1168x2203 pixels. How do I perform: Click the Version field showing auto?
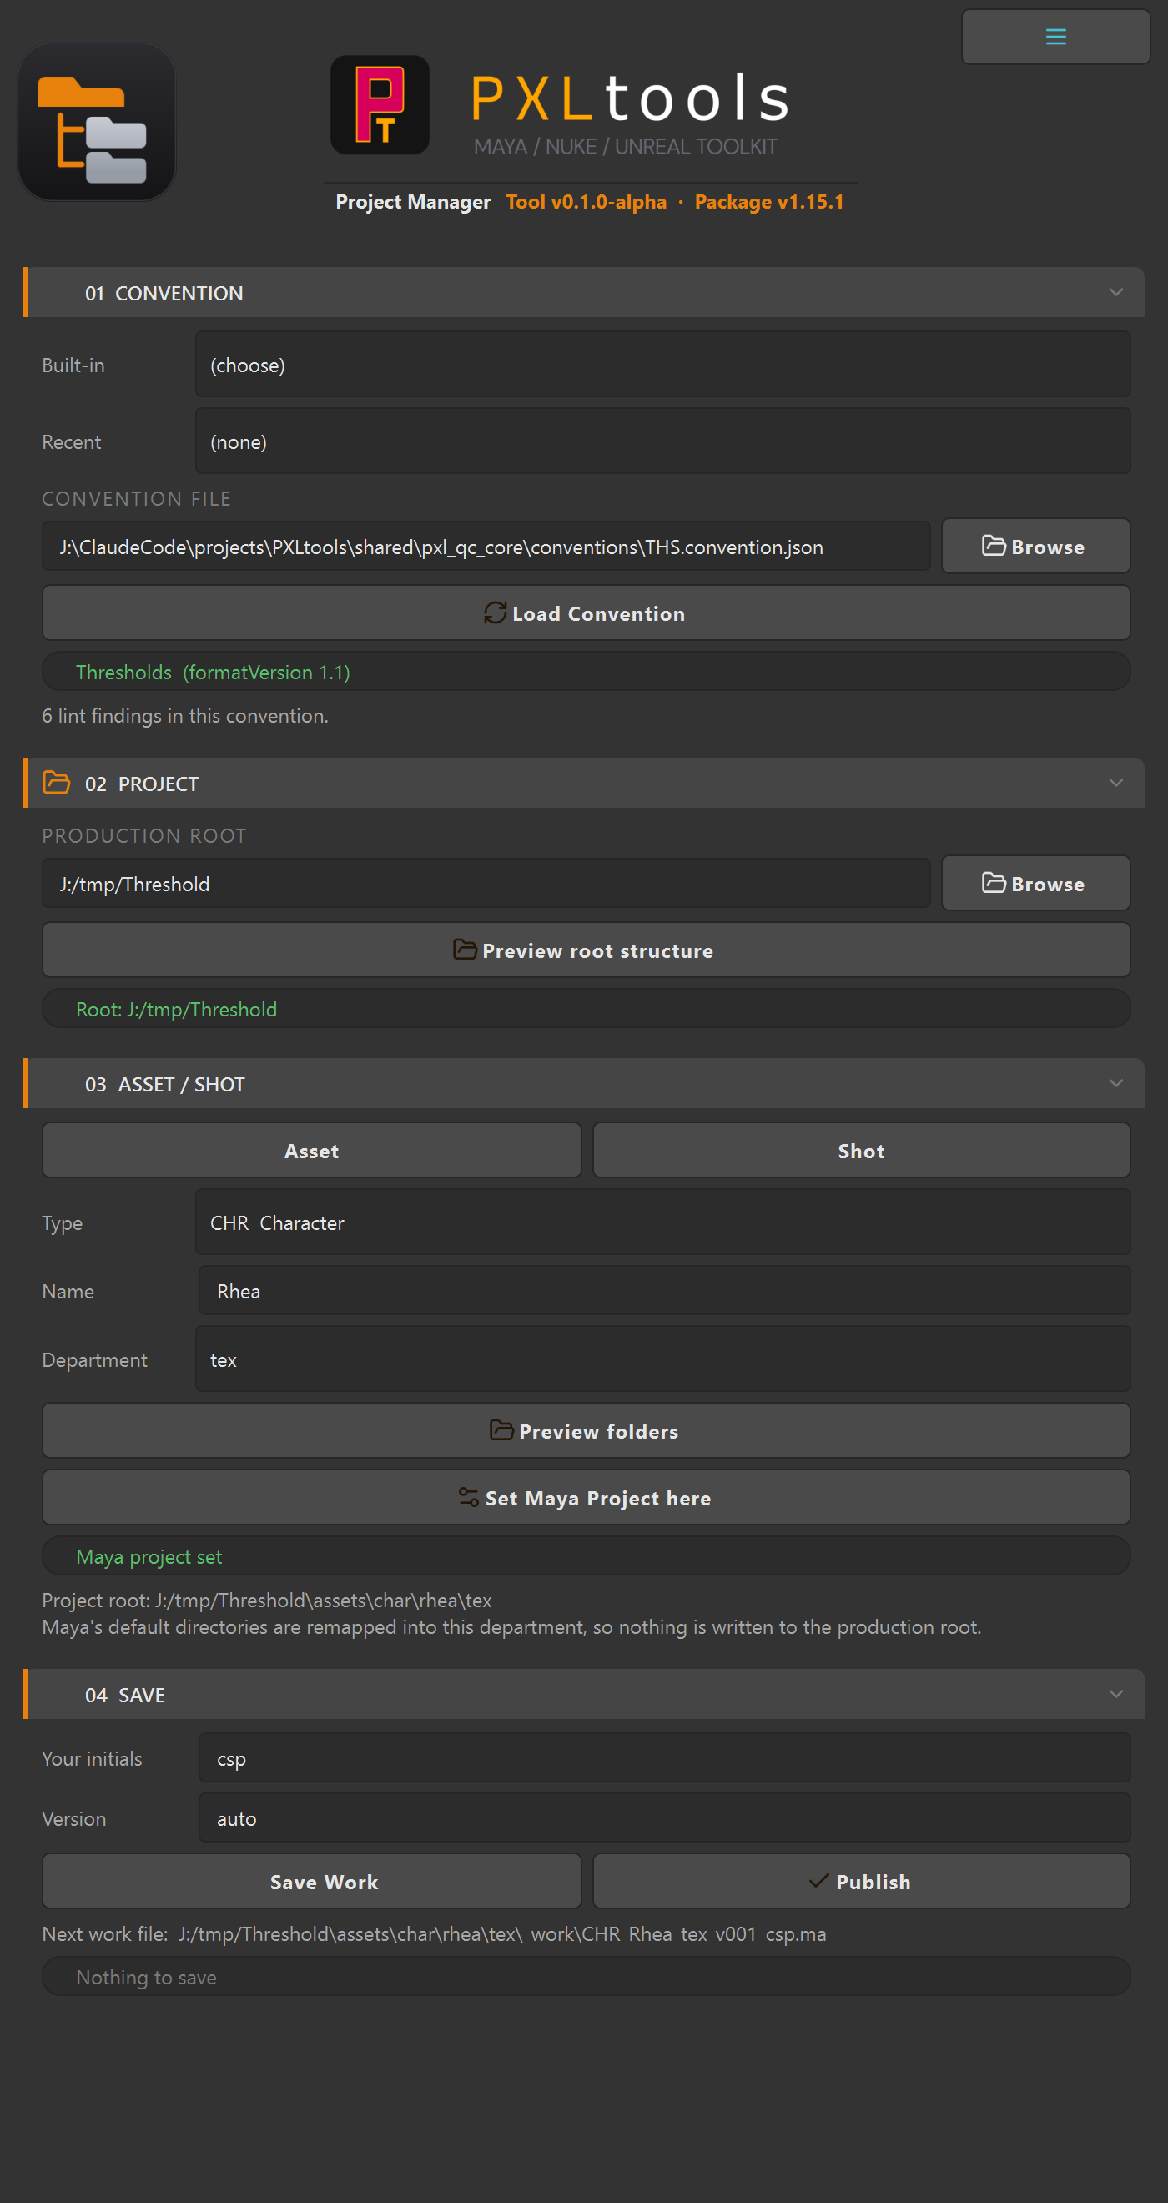(x=664, y=1818)
